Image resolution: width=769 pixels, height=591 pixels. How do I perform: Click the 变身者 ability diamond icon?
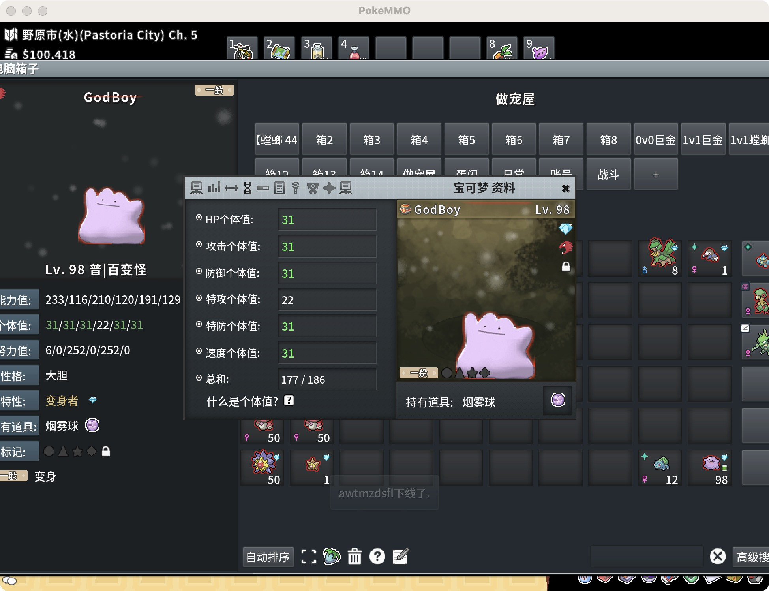click(x=93, y=400)
